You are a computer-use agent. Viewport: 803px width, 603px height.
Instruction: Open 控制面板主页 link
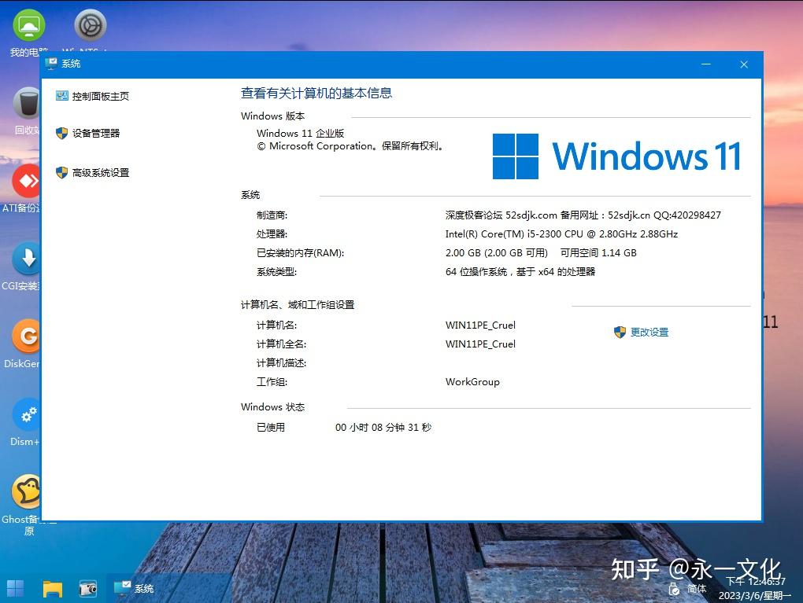[101, 96]
